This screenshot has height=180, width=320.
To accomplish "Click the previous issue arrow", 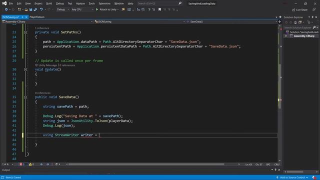I will click(x=41, y=164).
